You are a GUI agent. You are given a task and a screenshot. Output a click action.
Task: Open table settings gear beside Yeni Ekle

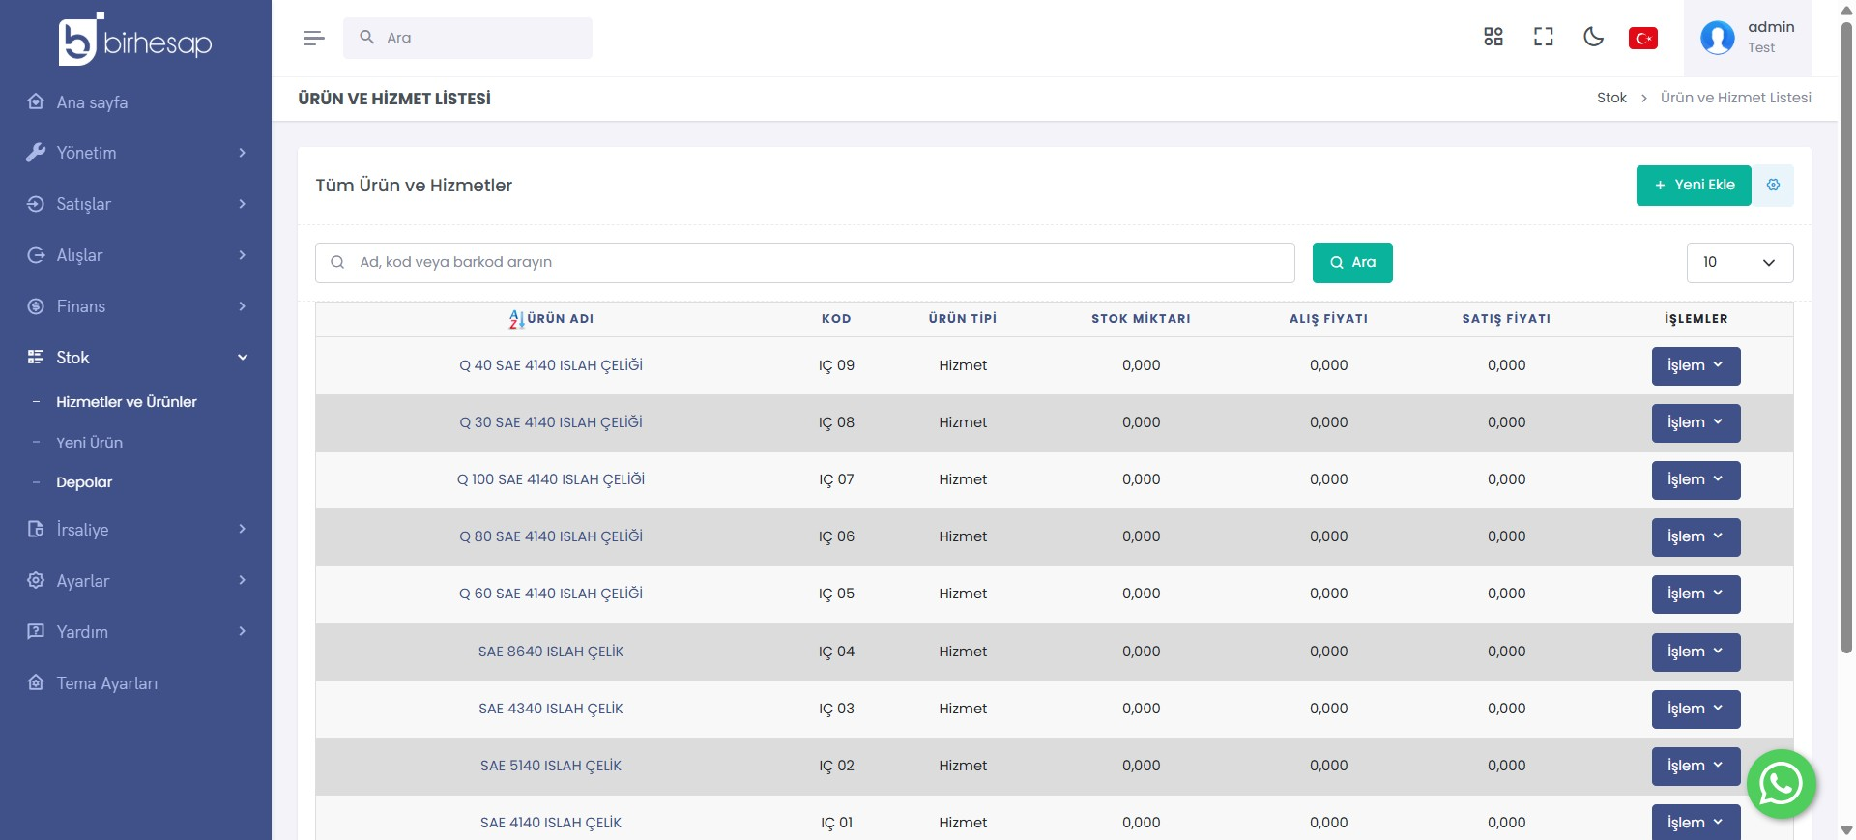[x=1773, y=186]
